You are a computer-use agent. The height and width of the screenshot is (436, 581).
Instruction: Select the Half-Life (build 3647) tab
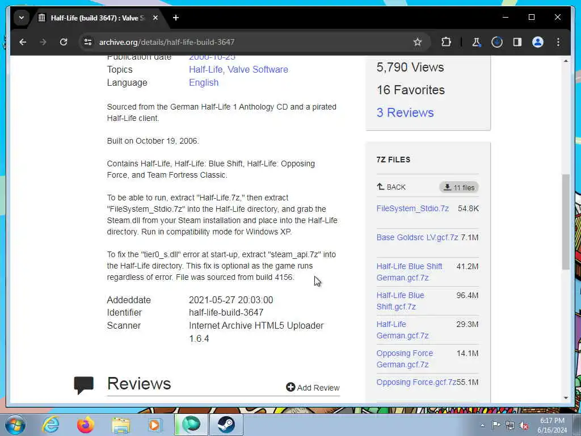coord(98,18)
